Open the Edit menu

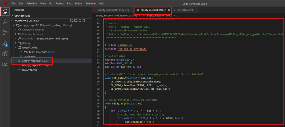pyautogui.click(x=21, y=3)
